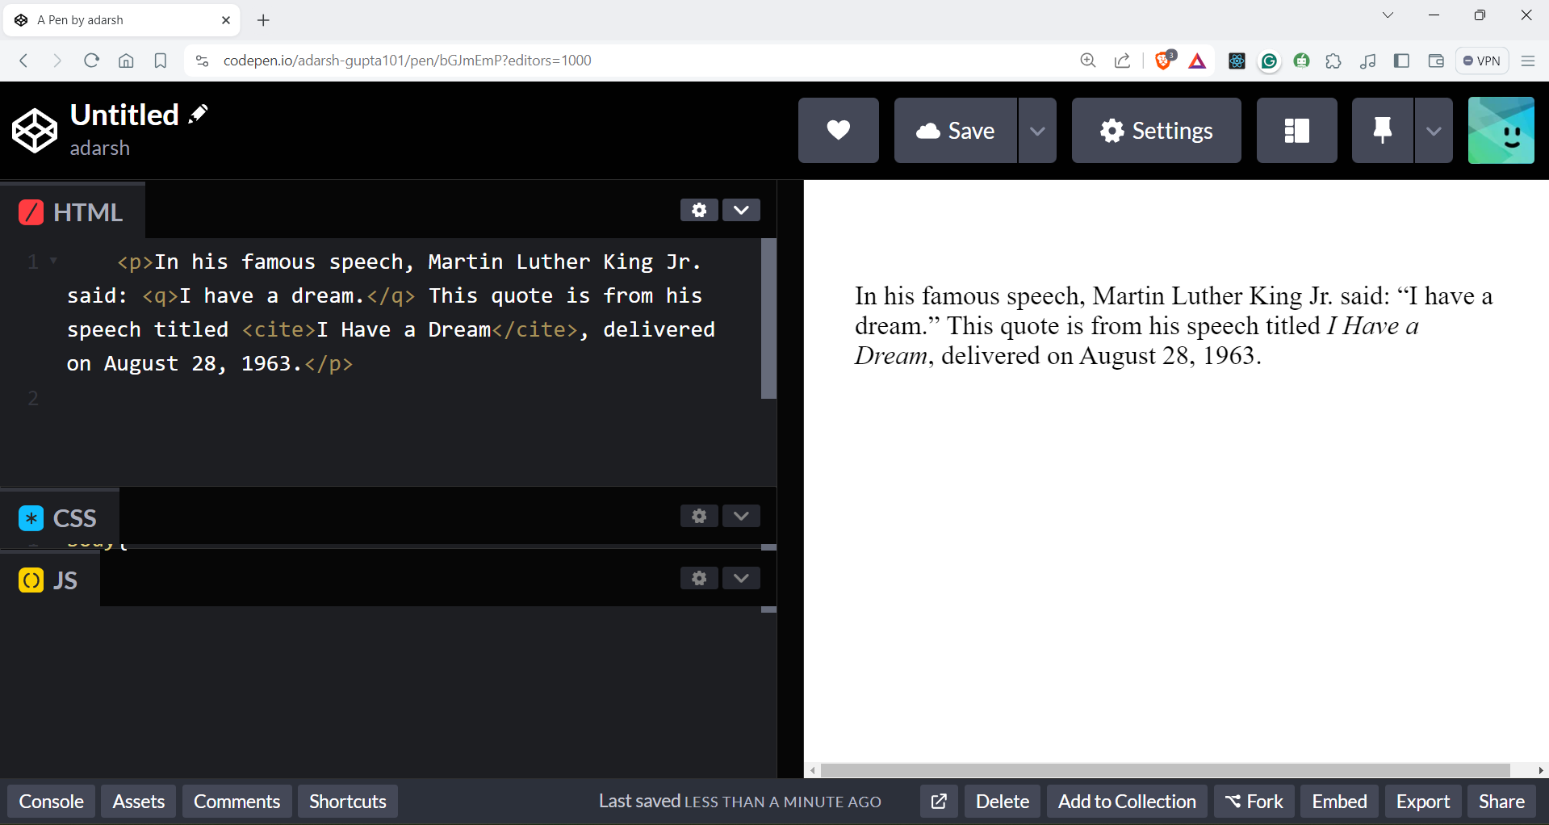Edit the pen title with the pencil icon
The height and width of the screenshot is (825, 1549).
pyautogui.click(x=198, y=115)
